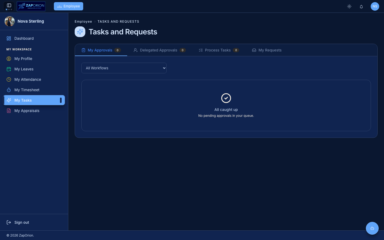Click the My Timesheet stopwatch icon

click(x=9, y=90)
